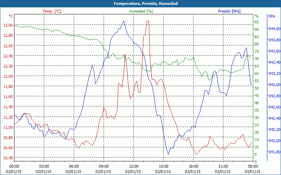Click the '30' humidity axis value
This screenshot has width=281, height=175.
click(257, 118)
